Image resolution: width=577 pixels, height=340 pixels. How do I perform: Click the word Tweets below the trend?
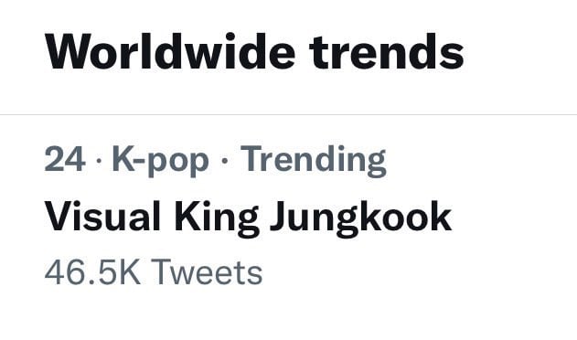click(x=207, y=272)
